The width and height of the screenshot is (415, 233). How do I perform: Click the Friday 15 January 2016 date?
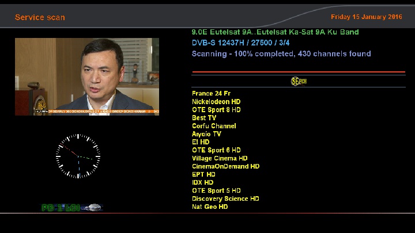(367, 17)
